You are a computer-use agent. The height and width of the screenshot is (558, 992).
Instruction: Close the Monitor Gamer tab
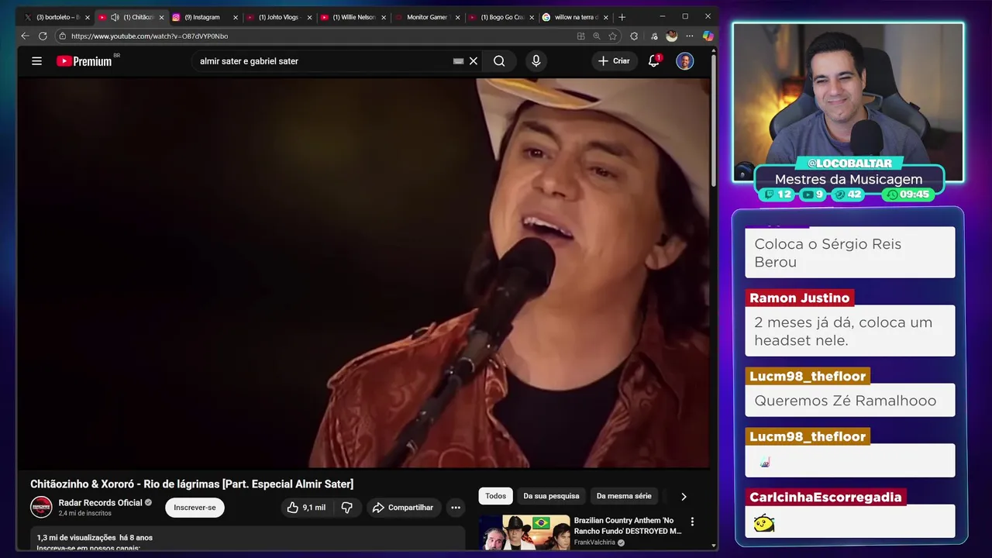(457, 17)
